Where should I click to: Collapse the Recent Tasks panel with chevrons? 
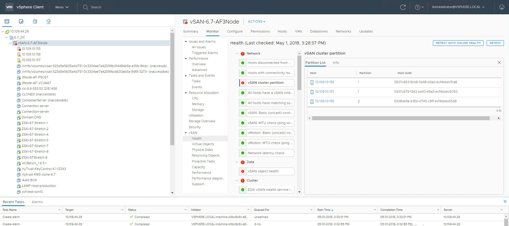[x=505, y=202]
